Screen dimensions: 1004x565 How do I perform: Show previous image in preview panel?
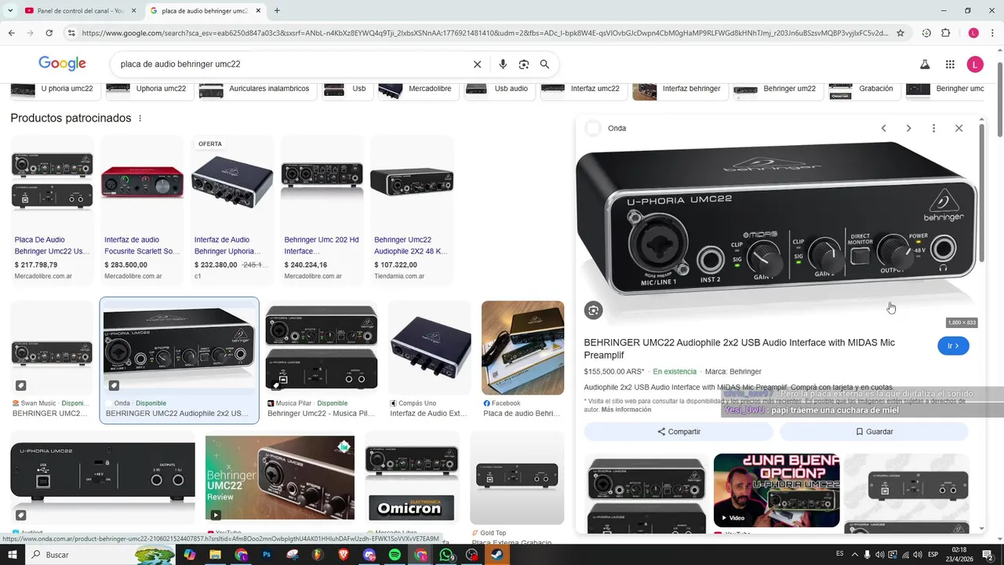(x=883, y=128)
